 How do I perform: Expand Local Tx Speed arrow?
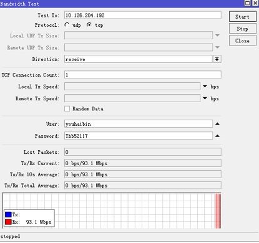tap(205, 86)
